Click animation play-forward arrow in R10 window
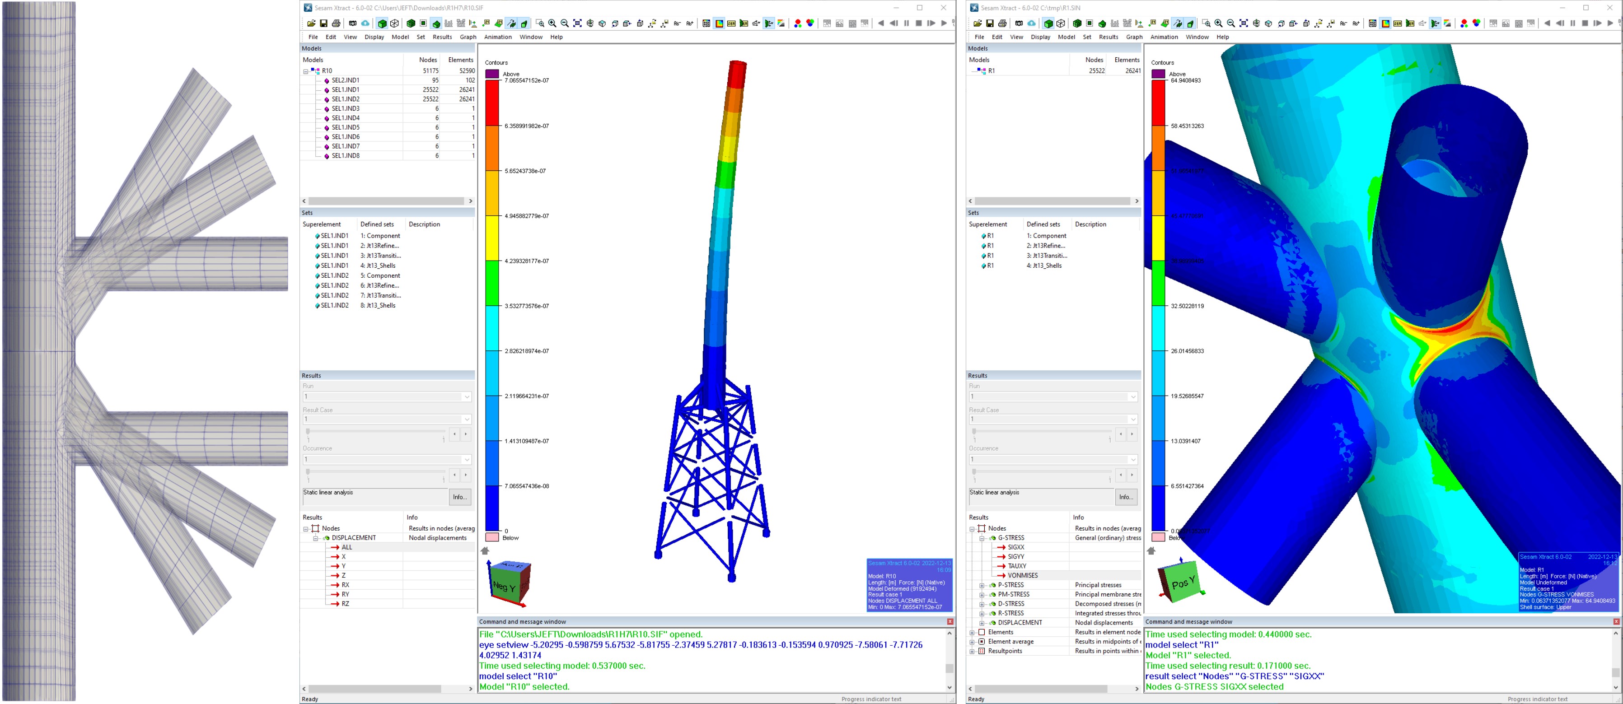The image size is (1623, 704). click(944, 23)
